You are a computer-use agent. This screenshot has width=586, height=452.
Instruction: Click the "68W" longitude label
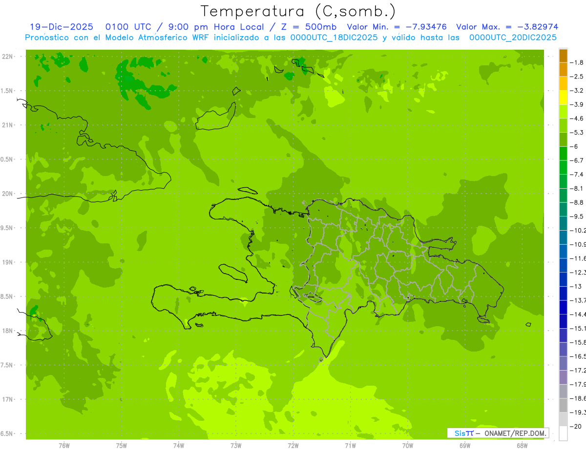(522, 445)
